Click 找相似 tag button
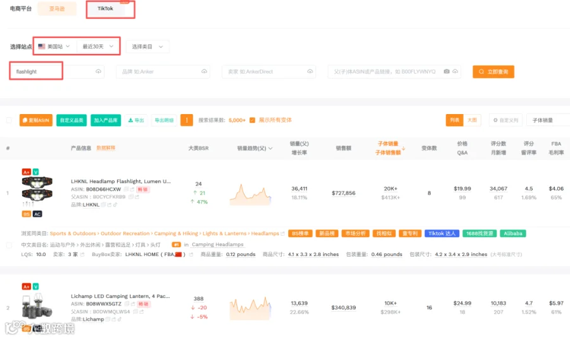Viewport: 570px width, 339px height. 384,234
